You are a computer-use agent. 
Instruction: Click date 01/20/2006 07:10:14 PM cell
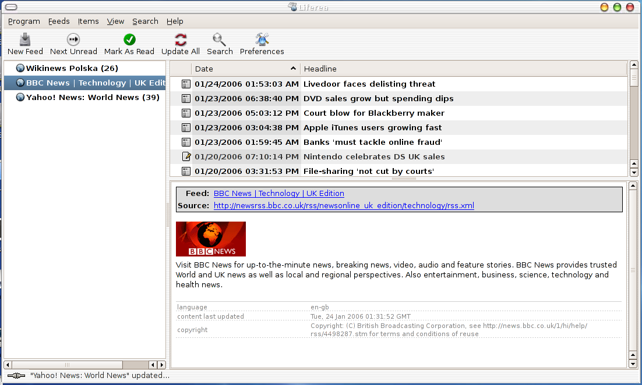point(246,156)
